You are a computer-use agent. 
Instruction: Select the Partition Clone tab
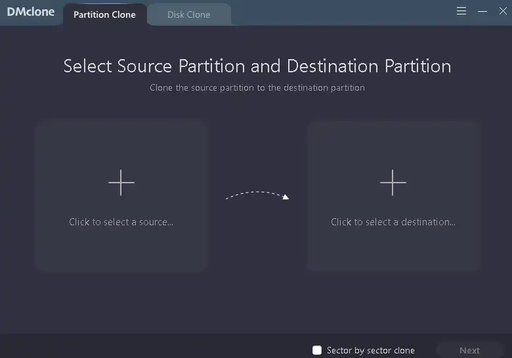(104, 14)
